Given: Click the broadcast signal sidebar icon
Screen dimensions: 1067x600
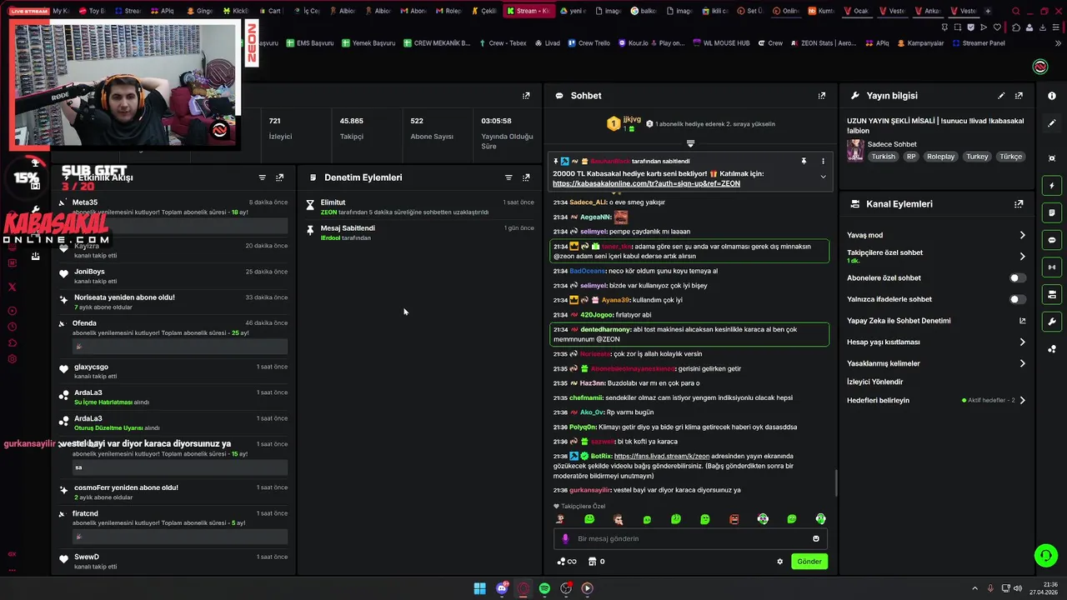Looking at the screenshot, I should point(1052,267).
